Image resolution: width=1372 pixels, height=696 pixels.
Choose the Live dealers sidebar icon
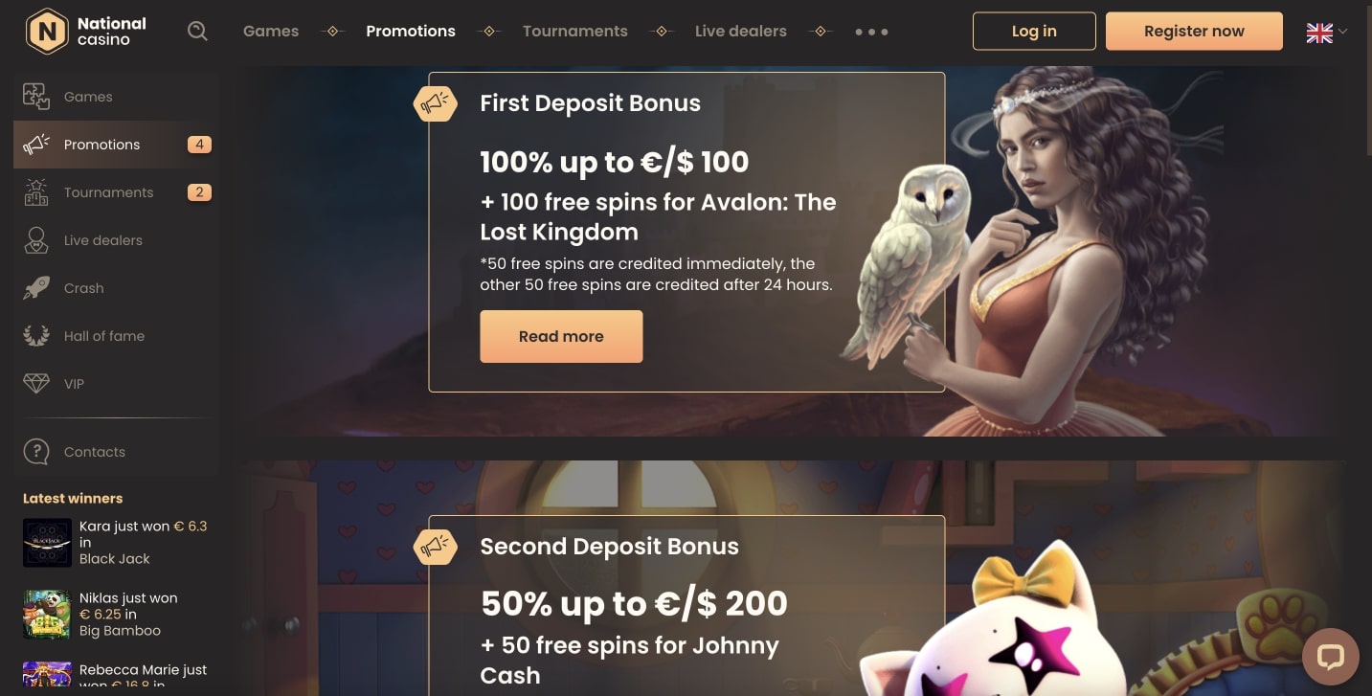tap(36, 240)
